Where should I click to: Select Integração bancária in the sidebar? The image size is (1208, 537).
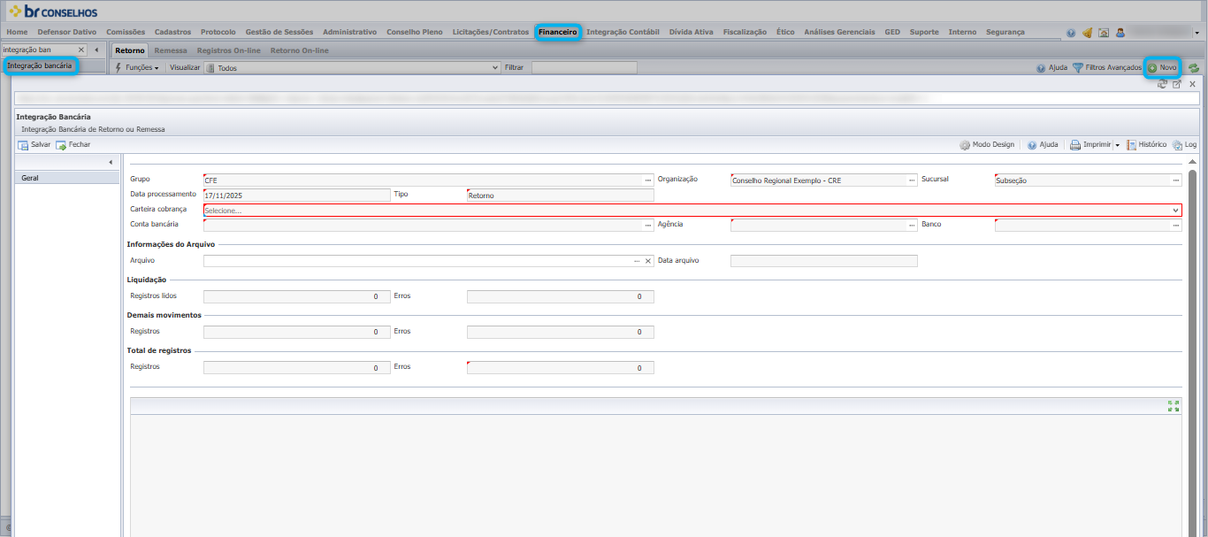40,65
